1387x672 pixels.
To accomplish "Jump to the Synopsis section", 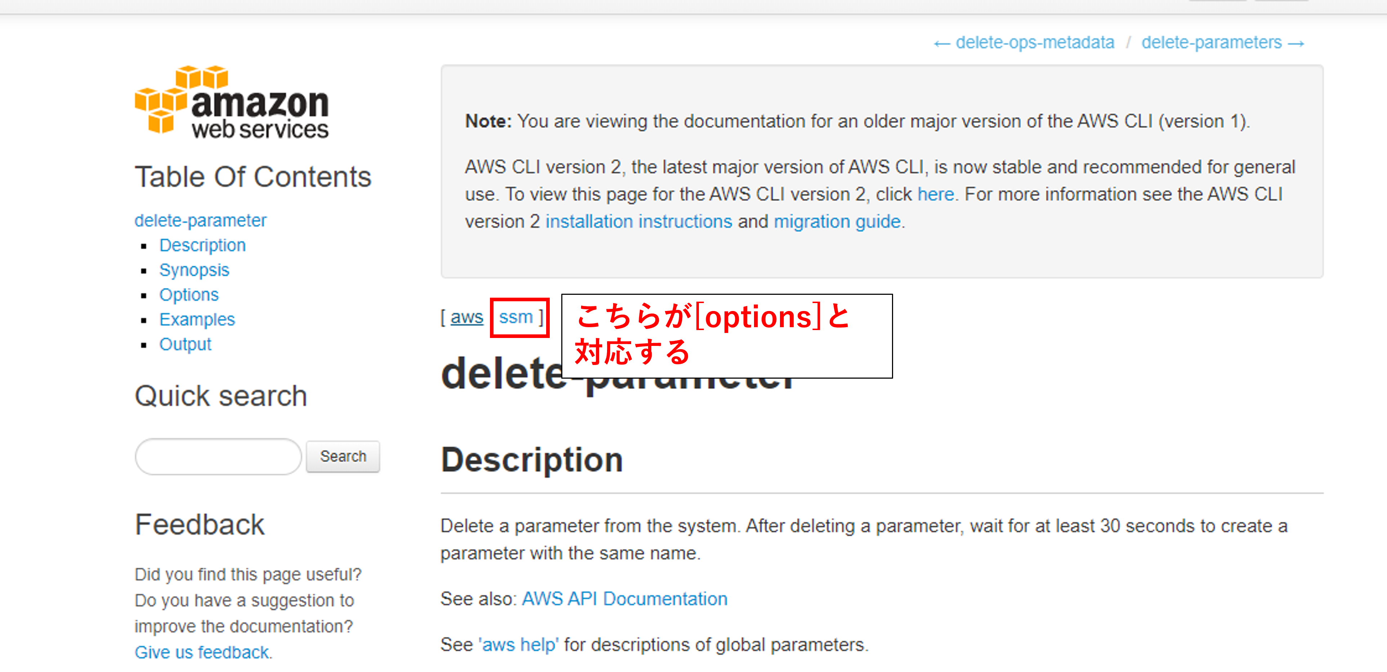I will (194, 270).
